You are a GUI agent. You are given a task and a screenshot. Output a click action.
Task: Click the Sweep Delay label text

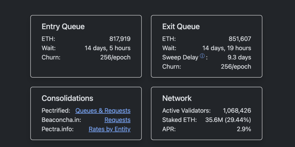click(180, 58)
